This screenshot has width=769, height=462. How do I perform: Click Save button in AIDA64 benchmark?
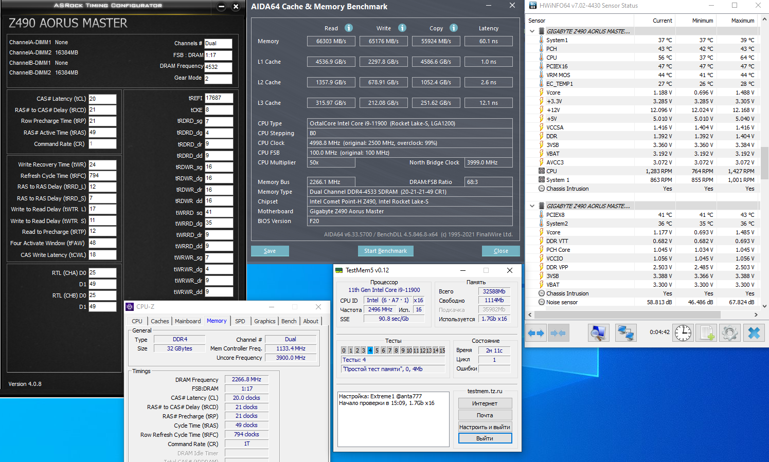click(270, 251)
